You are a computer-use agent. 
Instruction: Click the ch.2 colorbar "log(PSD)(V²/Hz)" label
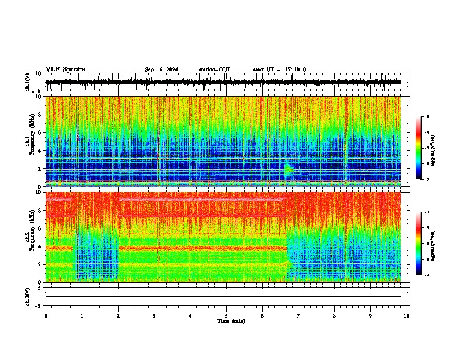(x=433, y=246)
